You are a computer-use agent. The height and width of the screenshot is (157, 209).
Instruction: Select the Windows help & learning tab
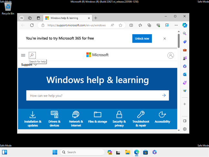pos(68,18)
